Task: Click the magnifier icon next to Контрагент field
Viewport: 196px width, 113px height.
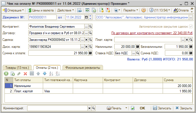Action: click(x=90, y=27)
